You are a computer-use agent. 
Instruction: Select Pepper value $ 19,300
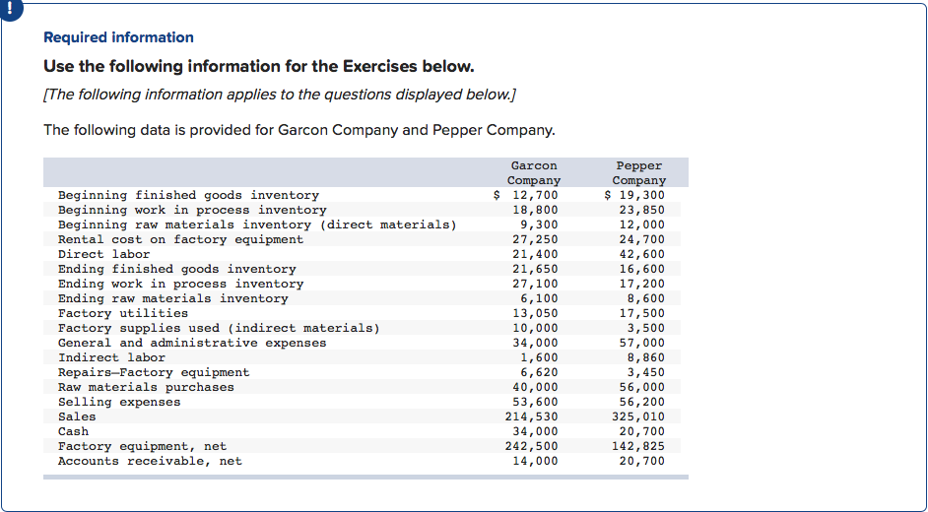pyautogui.click(x=634, y=195)
